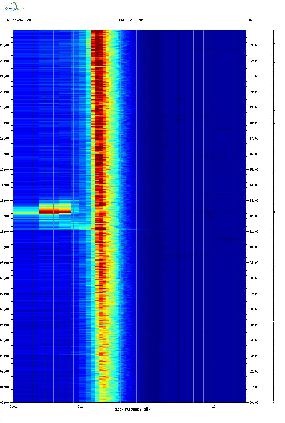Click '08:00' on the left time axis
This screenshot has height=423, width=285.
[x=4, y=278]
